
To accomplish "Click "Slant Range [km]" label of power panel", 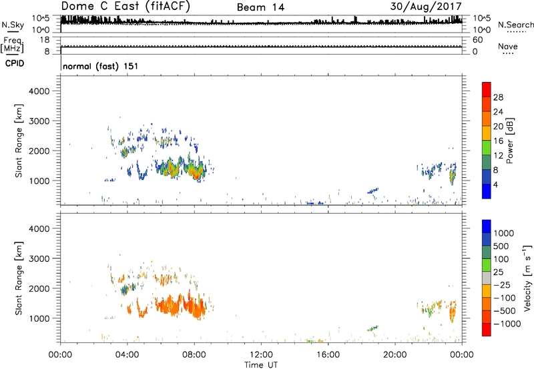I will [x=19, y=141].
